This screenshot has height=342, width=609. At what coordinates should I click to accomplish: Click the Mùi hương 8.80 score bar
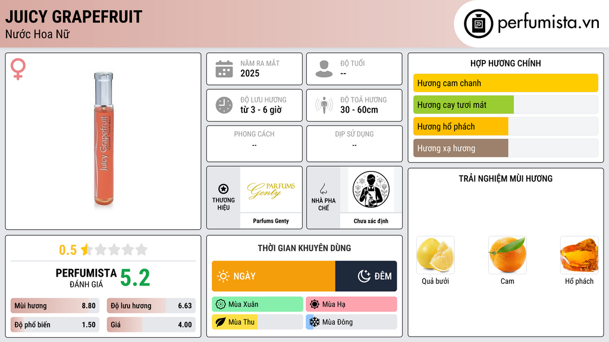[55, 306]
